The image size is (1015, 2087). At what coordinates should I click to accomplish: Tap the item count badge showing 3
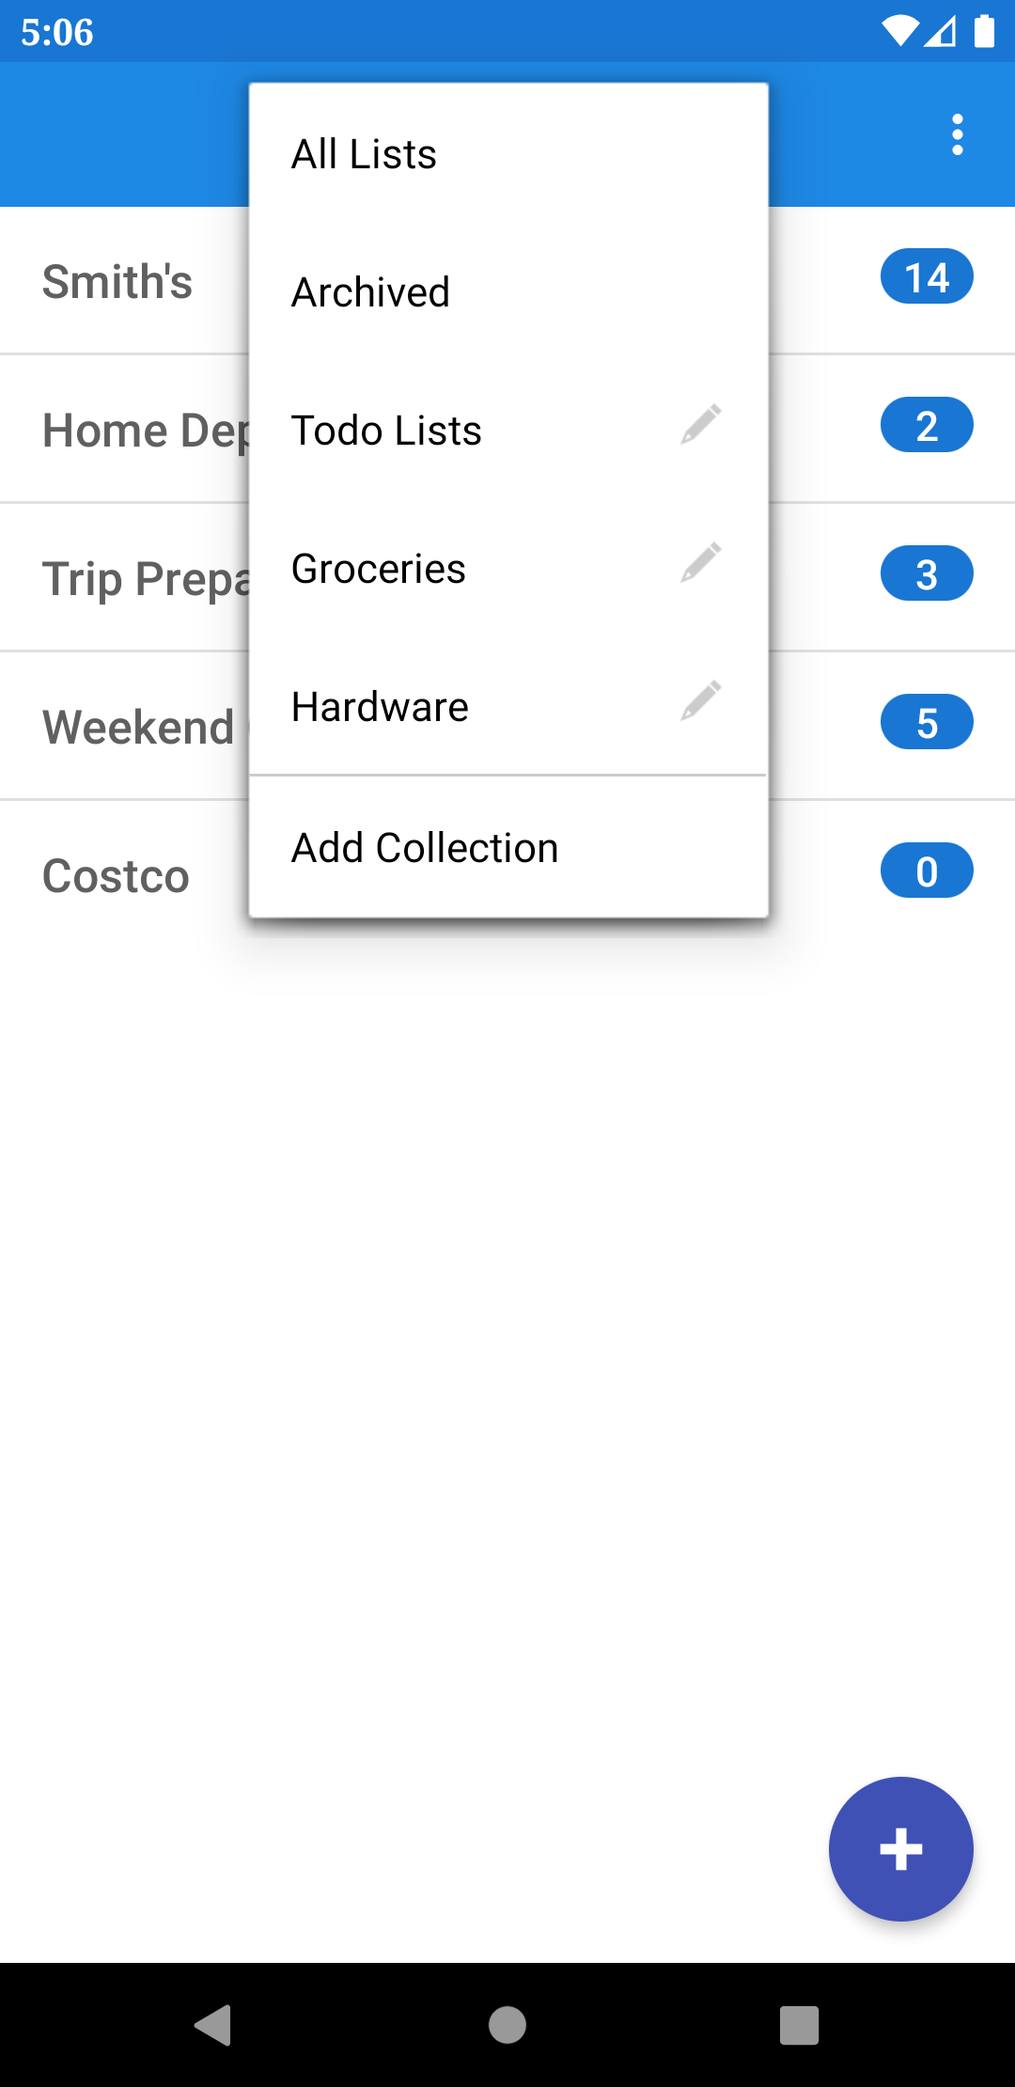[927, 573]
